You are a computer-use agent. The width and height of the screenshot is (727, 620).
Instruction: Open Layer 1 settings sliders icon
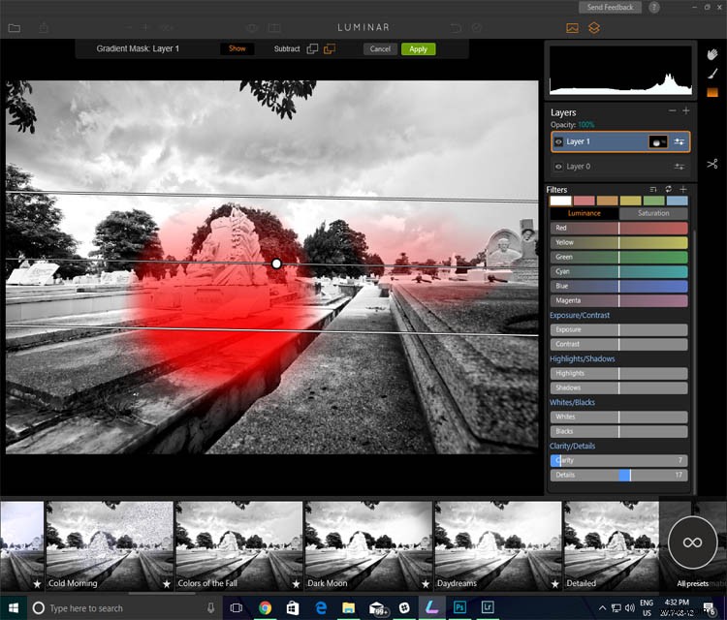(x=680, y=141)
